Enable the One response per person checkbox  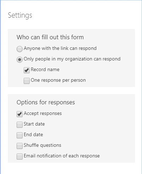pyautogui.click(x=26, y=81)
